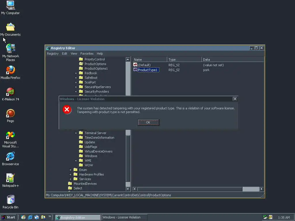Click the Name column header
The height and width of the screenshot is (221, 295).
tap(150, 60)
